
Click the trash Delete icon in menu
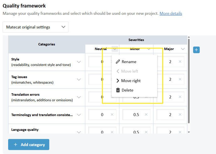point(118,90)
